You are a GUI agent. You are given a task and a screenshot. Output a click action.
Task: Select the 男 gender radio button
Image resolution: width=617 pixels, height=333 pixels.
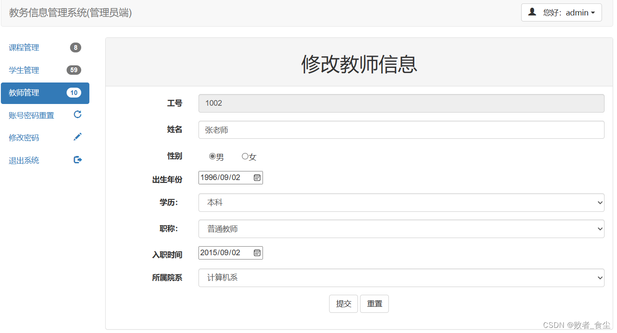212,156
